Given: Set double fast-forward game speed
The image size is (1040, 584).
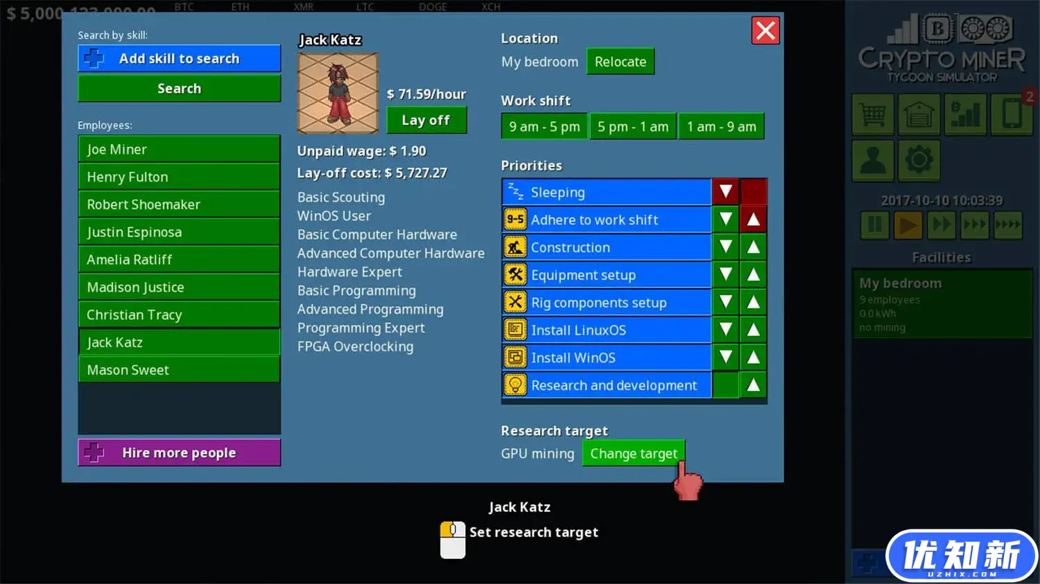Looking at the screenshot, I should click(x=941, y=225).
